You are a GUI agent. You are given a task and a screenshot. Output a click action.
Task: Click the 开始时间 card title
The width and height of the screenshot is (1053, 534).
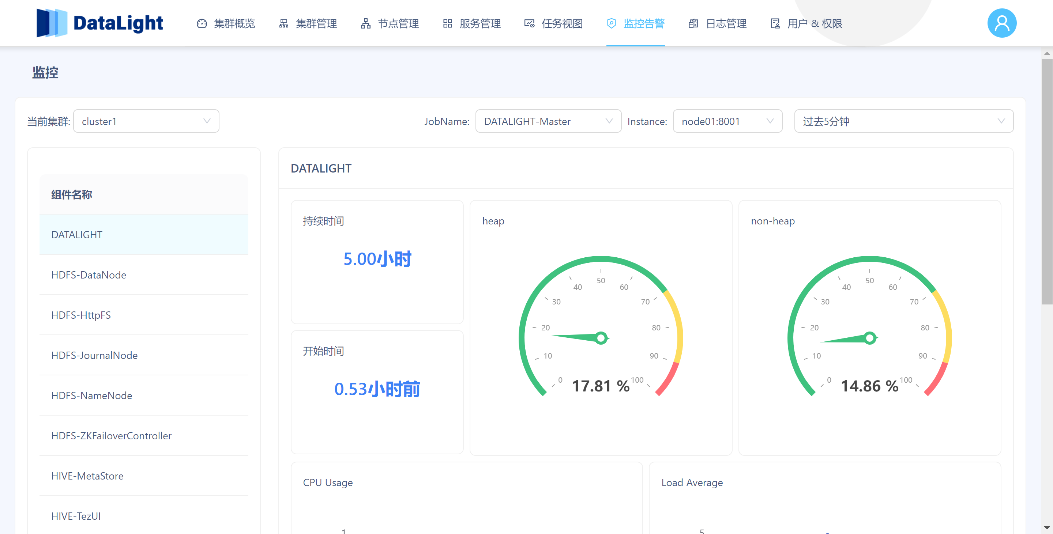pyautogui.click(x=323, y=351)
